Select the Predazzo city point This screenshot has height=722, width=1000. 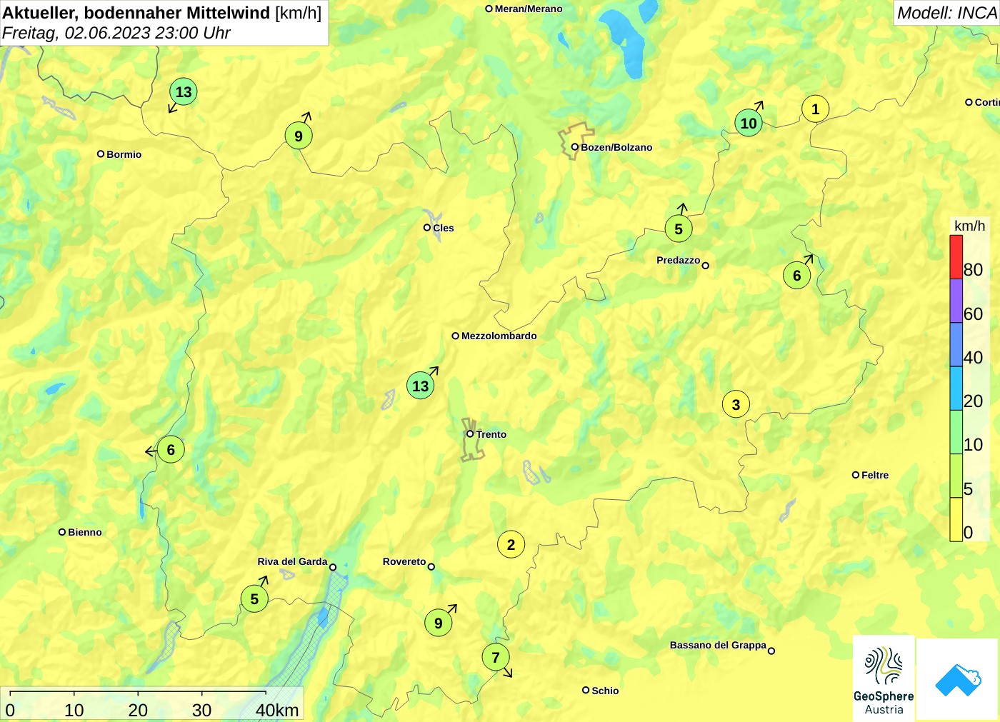point(706,266)
